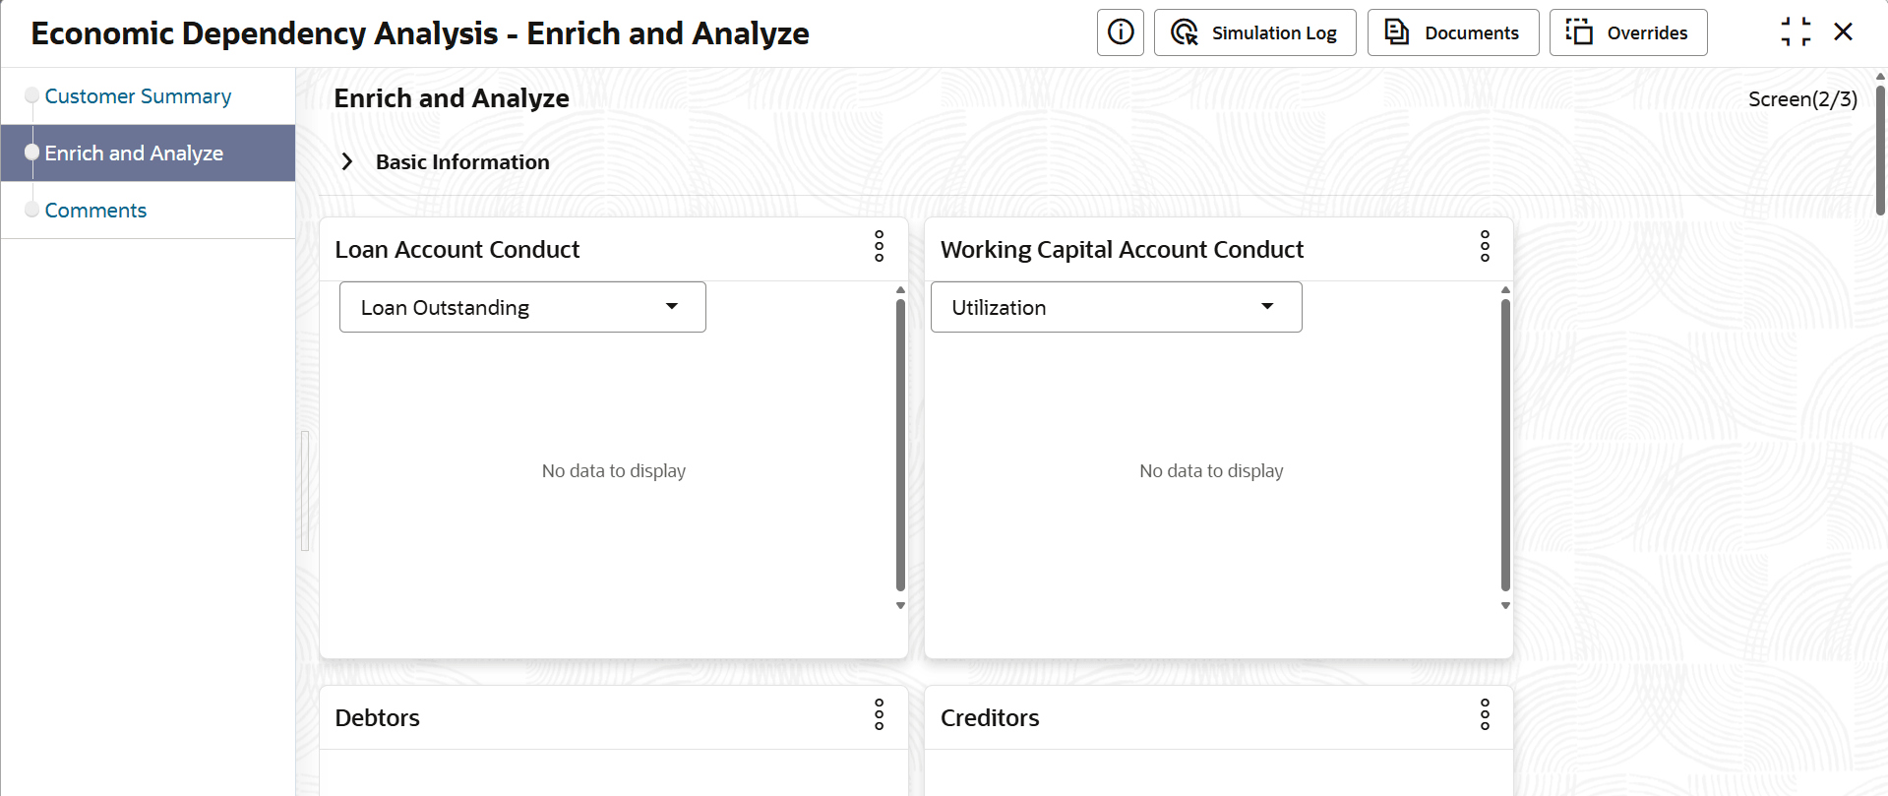
Task: Open the Utilization dropdown
Action: [1117, 307]
